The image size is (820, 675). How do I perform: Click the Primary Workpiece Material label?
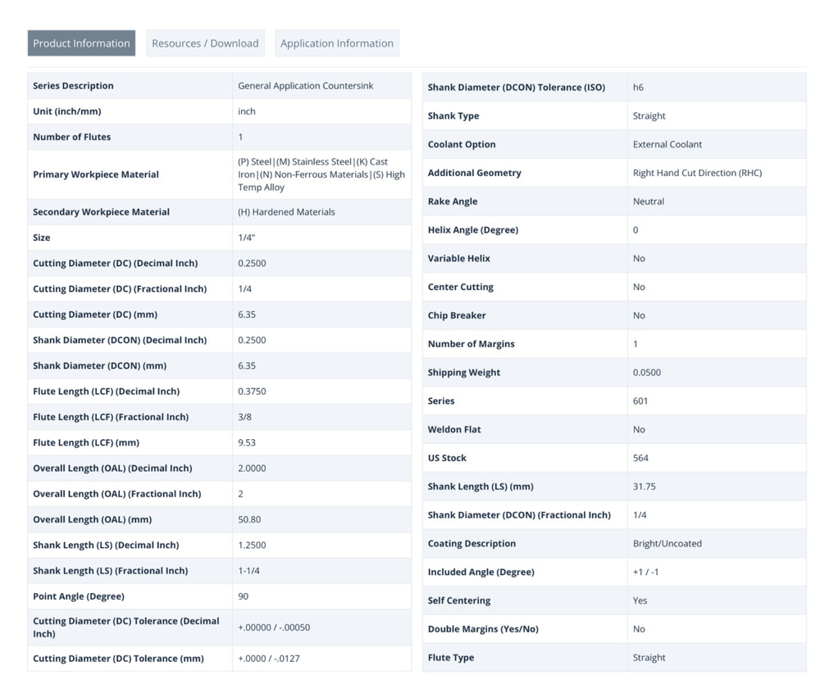[96, 174]
